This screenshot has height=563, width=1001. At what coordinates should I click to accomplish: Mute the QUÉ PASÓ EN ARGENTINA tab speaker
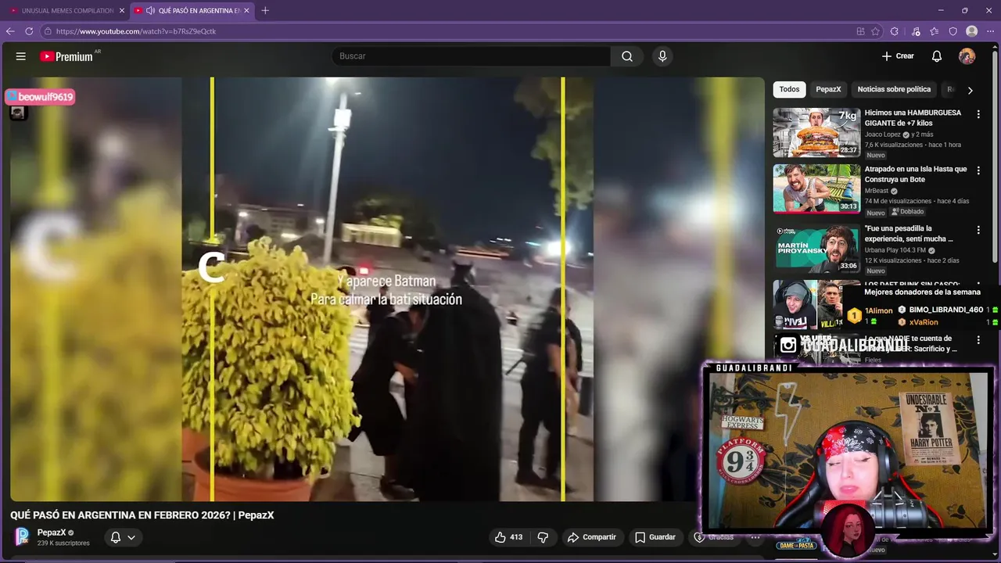coord(149,10)
